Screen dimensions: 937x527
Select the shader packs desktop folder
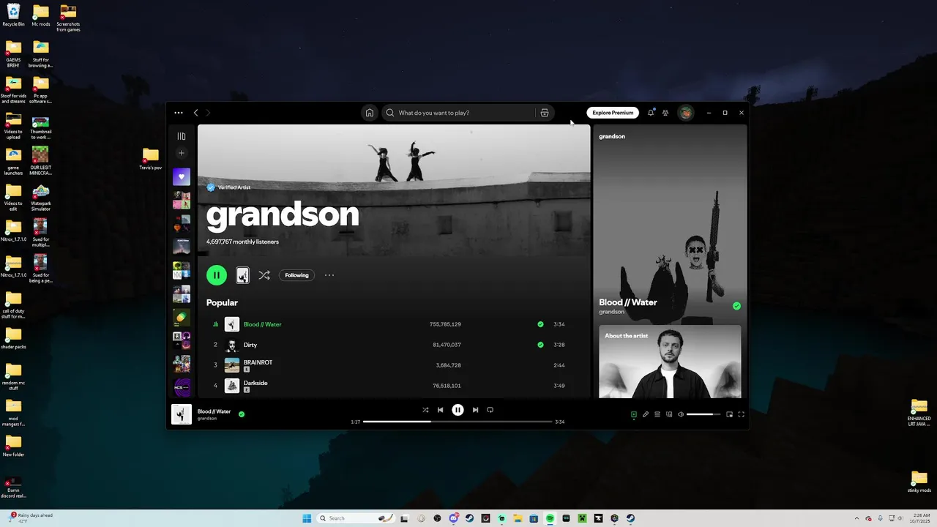(x=13, y=338)
